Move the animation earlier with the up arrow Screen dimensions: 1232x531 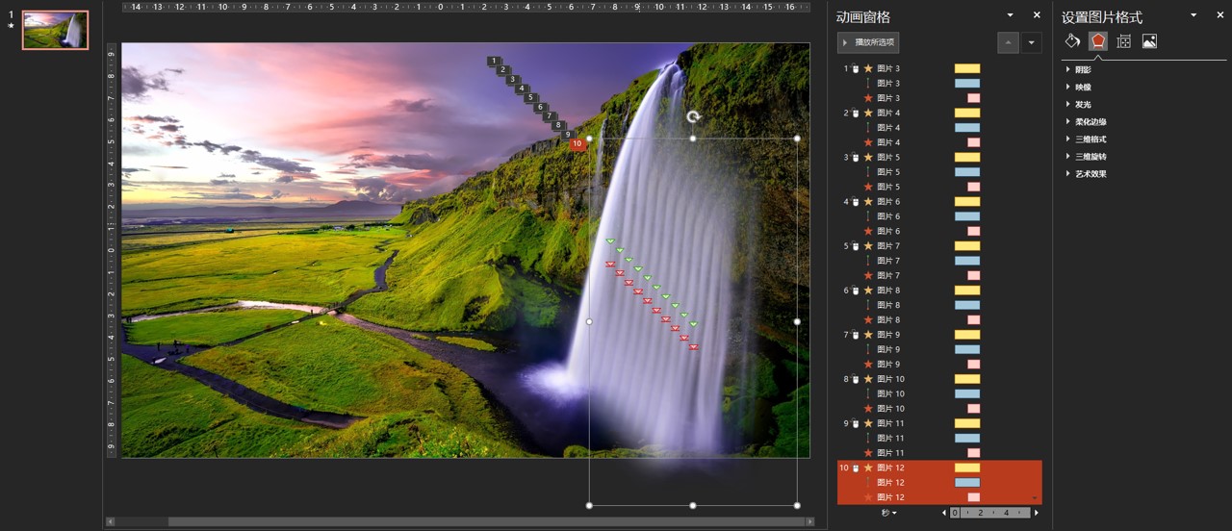pos(1008,42)
